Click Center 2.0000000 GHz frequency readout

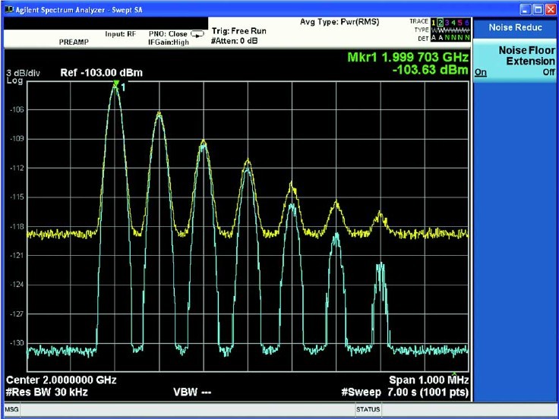(62, 380)
